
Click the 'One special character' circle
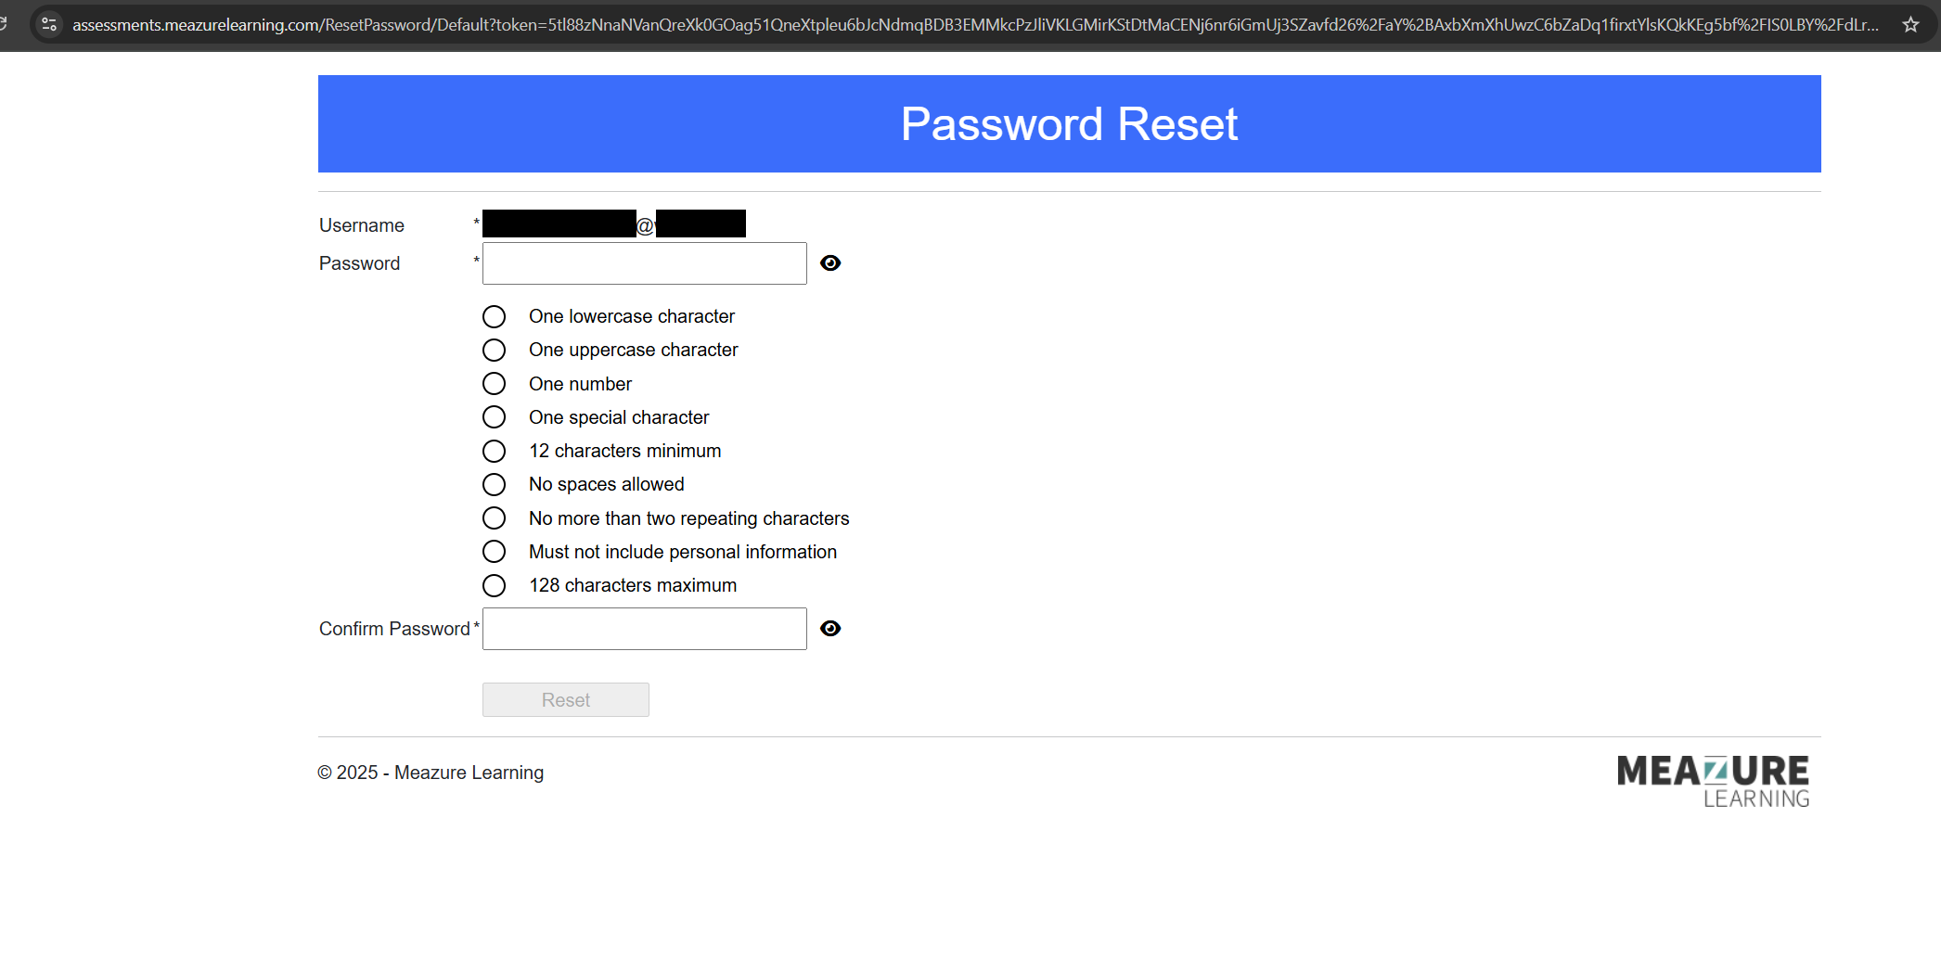pos(494,417)
